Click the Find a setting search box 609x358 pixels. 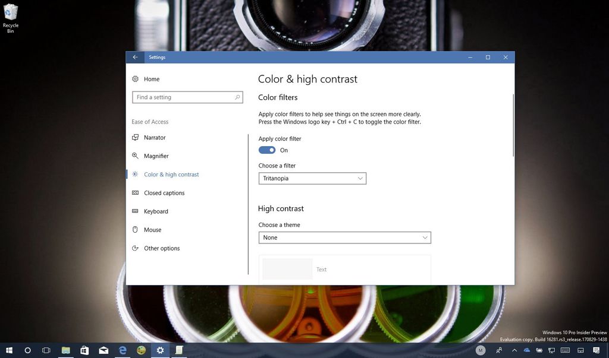click(x=187, y=97)
